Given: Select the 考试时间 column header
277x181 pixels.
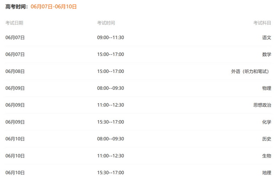Looking at the screenshot, I should 106,23.
